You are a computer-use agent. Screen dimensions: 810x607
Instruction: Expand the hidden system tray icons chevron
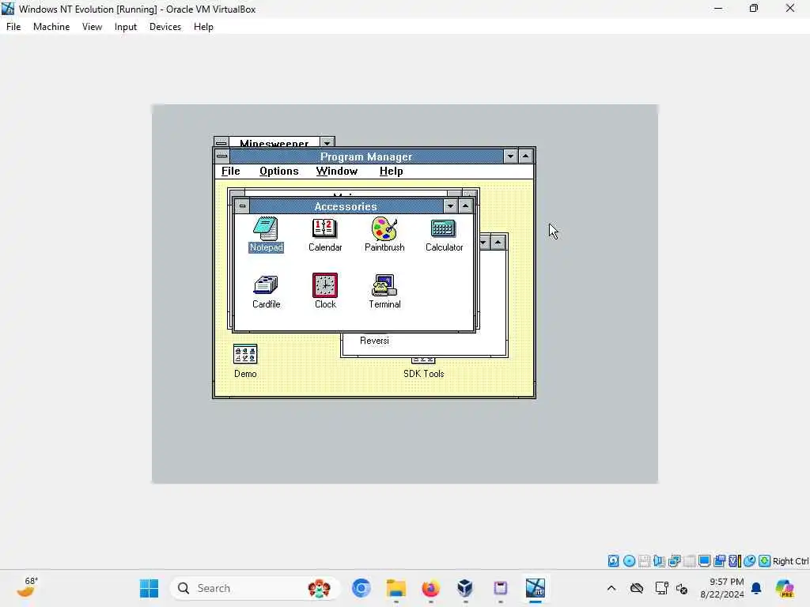tap(611, 588)
